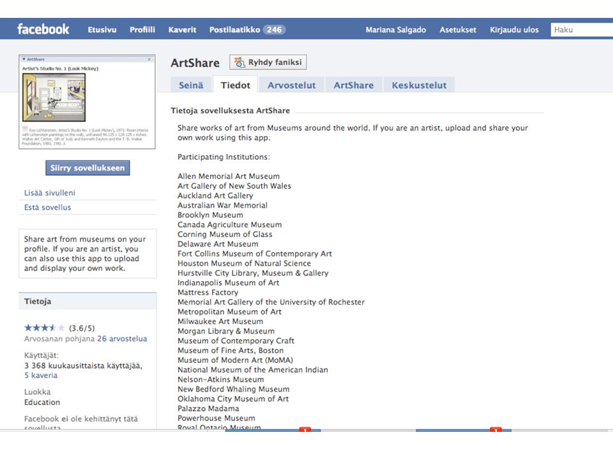Switch to the Seinä tab
The height and width of the screenshot is (460, 613).
(x=191, y=85)
